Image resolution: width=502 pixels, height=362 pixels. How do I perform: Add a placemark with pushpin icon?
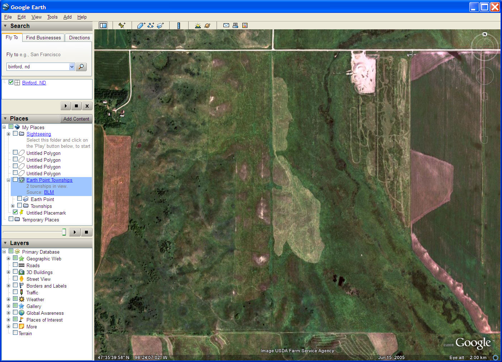[122, 25]
